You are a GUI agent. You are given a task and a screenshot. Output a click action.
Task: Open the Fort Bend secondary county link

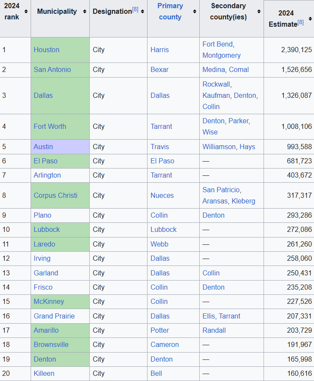(x=218, y=44)
